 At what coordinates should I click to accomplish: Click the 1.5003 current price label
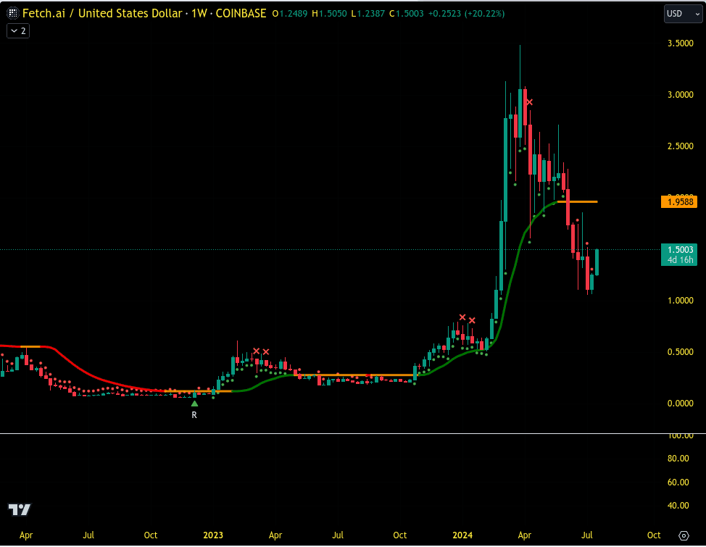(679, 249)
